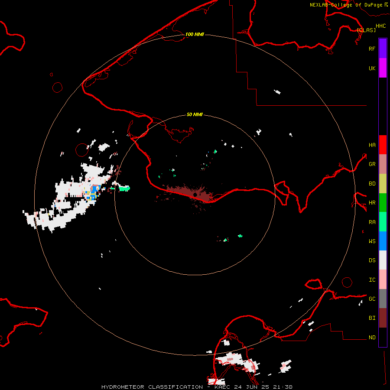The width and height of the screenshot is (390, 390).
Task: Click the IC ice crystals pink swatch
Action: tap(383, 279)
